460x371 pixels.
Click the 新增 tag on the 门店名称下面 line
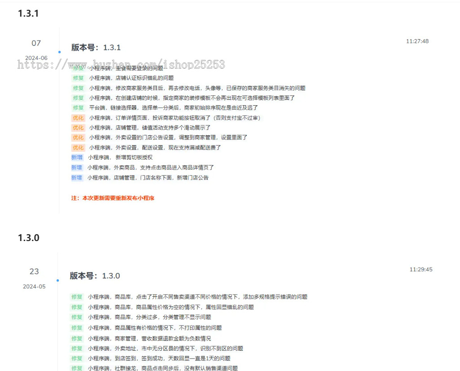point(77,178)
